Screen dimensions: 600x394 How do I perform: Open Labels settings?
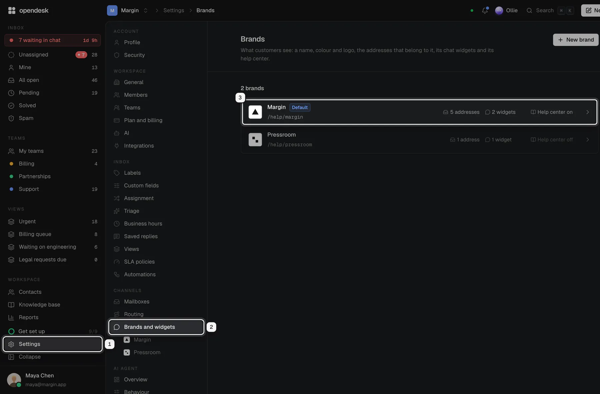[x=156, y=173]
